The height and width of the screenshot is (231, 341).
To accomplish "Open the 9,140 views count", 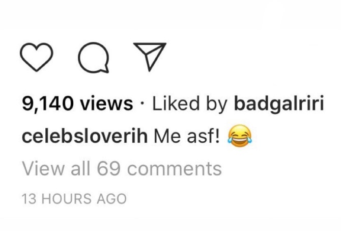I will click(77, 105).
